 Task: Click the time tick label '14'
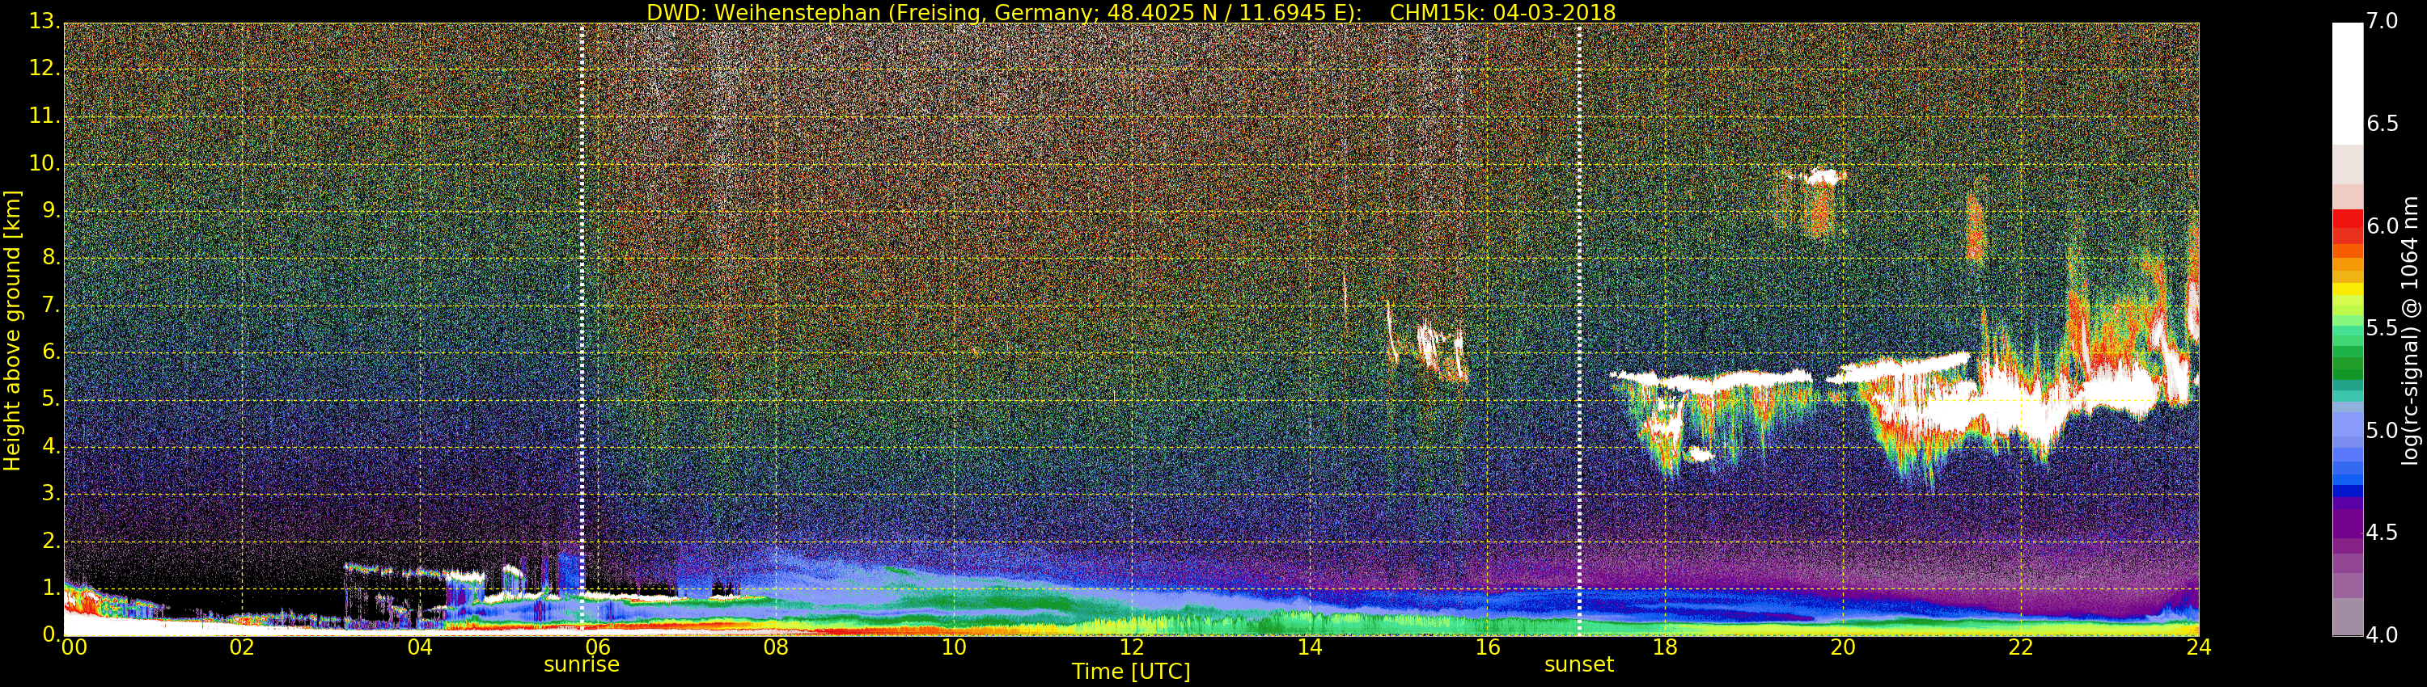coord(1310,647)
